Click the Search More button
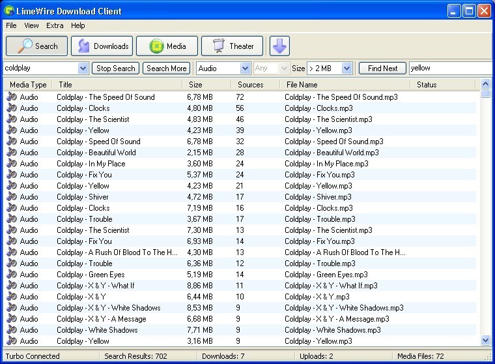This screenshot has width=495, height=364. pos(166,68)
